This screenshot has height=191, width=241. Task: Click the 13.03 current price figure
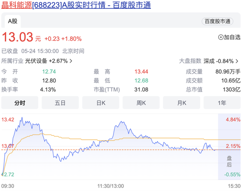click(x=18, y=37)
